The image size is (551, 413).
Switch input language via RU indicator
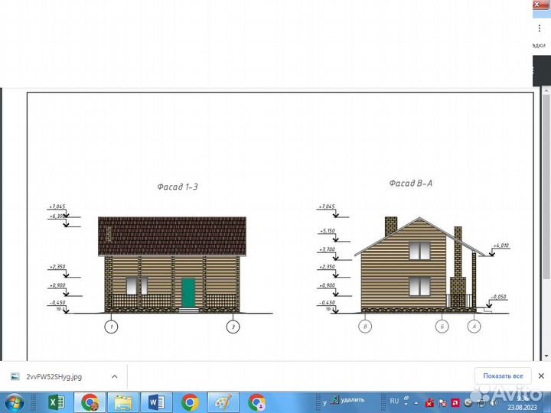click(x=395, y=401)
